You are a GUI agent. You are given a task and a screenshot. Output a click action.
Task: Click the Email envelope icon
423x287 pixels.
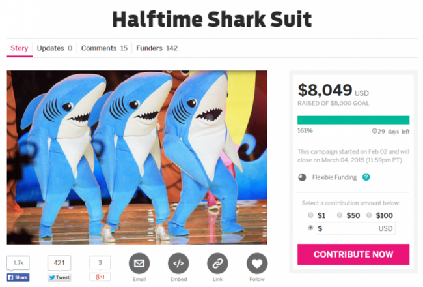[x=139, y=264]
